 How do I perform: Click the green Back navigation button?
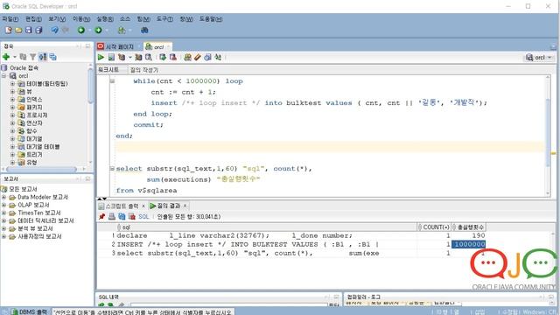point(81,31)
